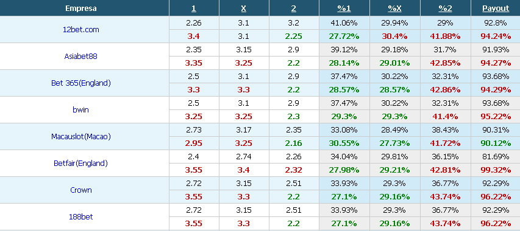Open the Asiabet88 company link
The width and height of the screenshot is (520, 231).
pyautogui.click(x=81, y=56)
